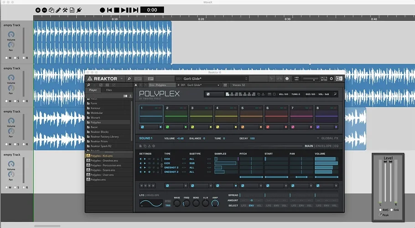Click the duplicate icon in WaveX toolbar

[x=52, y=10]
